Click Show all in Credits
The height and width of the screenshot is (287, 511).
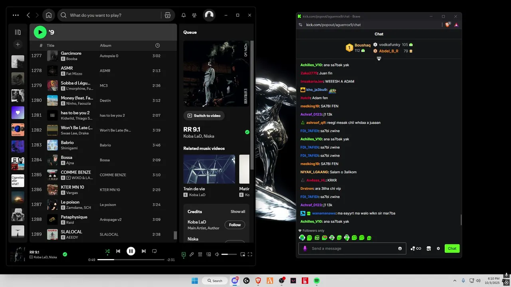coord(238,212)
